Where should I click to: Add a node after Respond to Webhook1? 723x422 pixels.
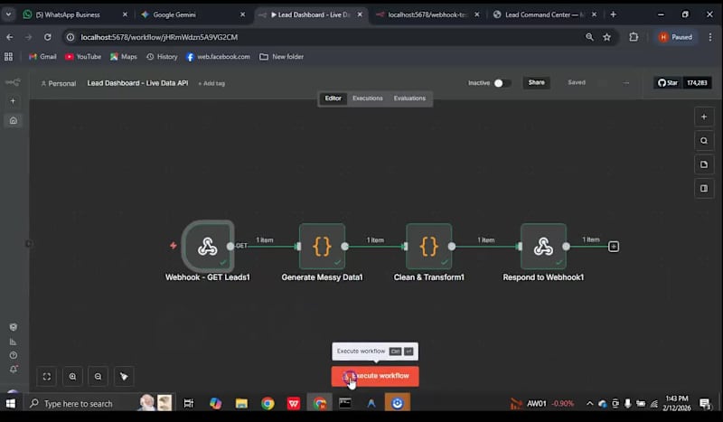[614, 247]
